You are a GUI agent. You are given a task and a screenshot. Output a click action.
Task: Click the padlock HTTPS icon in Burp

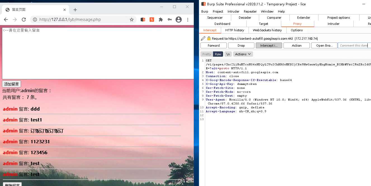click(x=209, y=39)
